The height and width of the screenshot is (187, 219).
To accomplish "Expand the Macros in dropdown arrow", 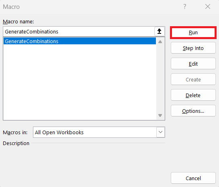I will pyautogui.click(x=161, y=132).
